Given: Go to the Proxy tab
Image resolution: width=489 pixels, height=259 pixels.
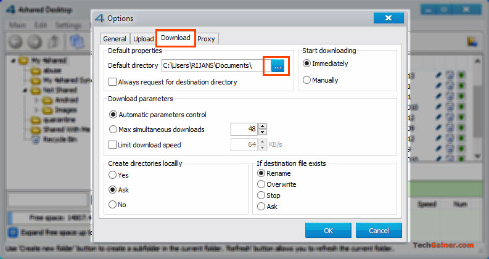Looking at the screenshot, I should coord(206,39).
